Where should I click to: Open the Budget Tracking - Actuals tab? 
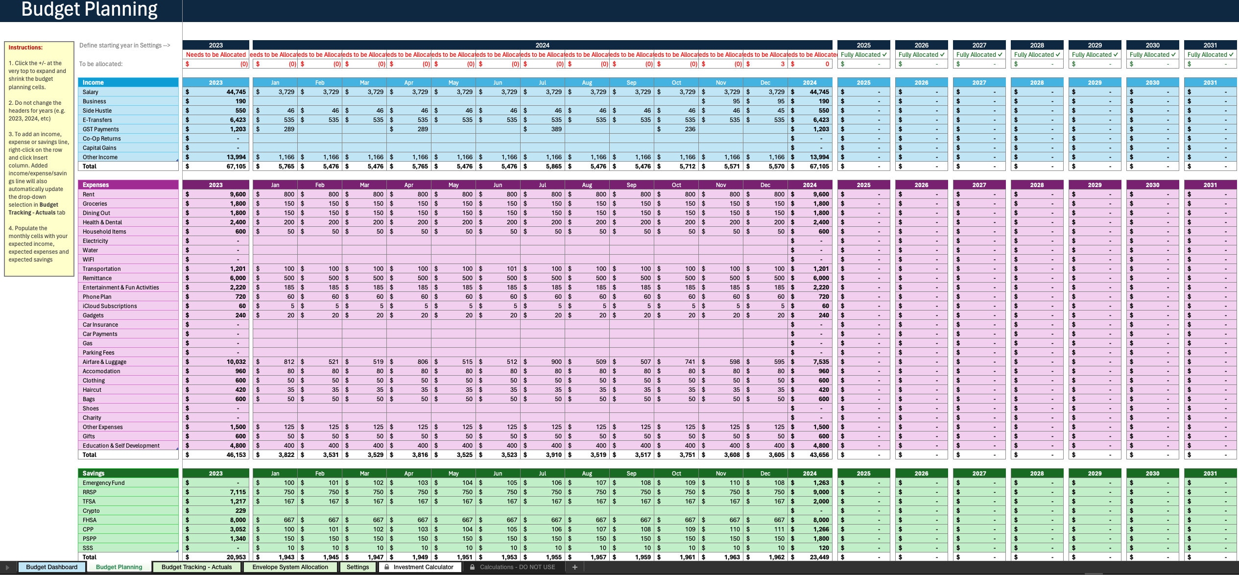tap(196, 567)
